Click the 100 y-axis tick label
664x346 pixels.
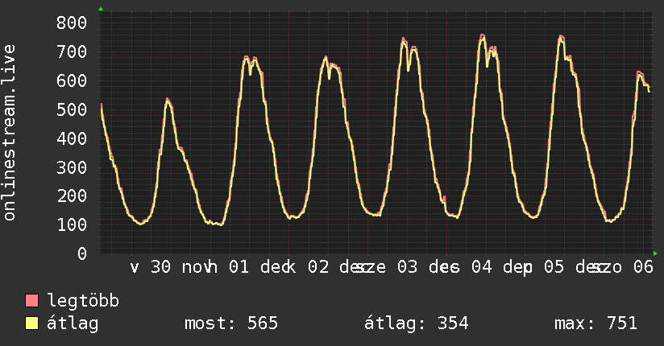[x=71, y=224]
